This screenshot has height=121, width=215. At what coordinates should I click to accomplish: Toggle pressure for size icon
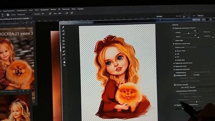pyautogui.click(x=72, y=13)
